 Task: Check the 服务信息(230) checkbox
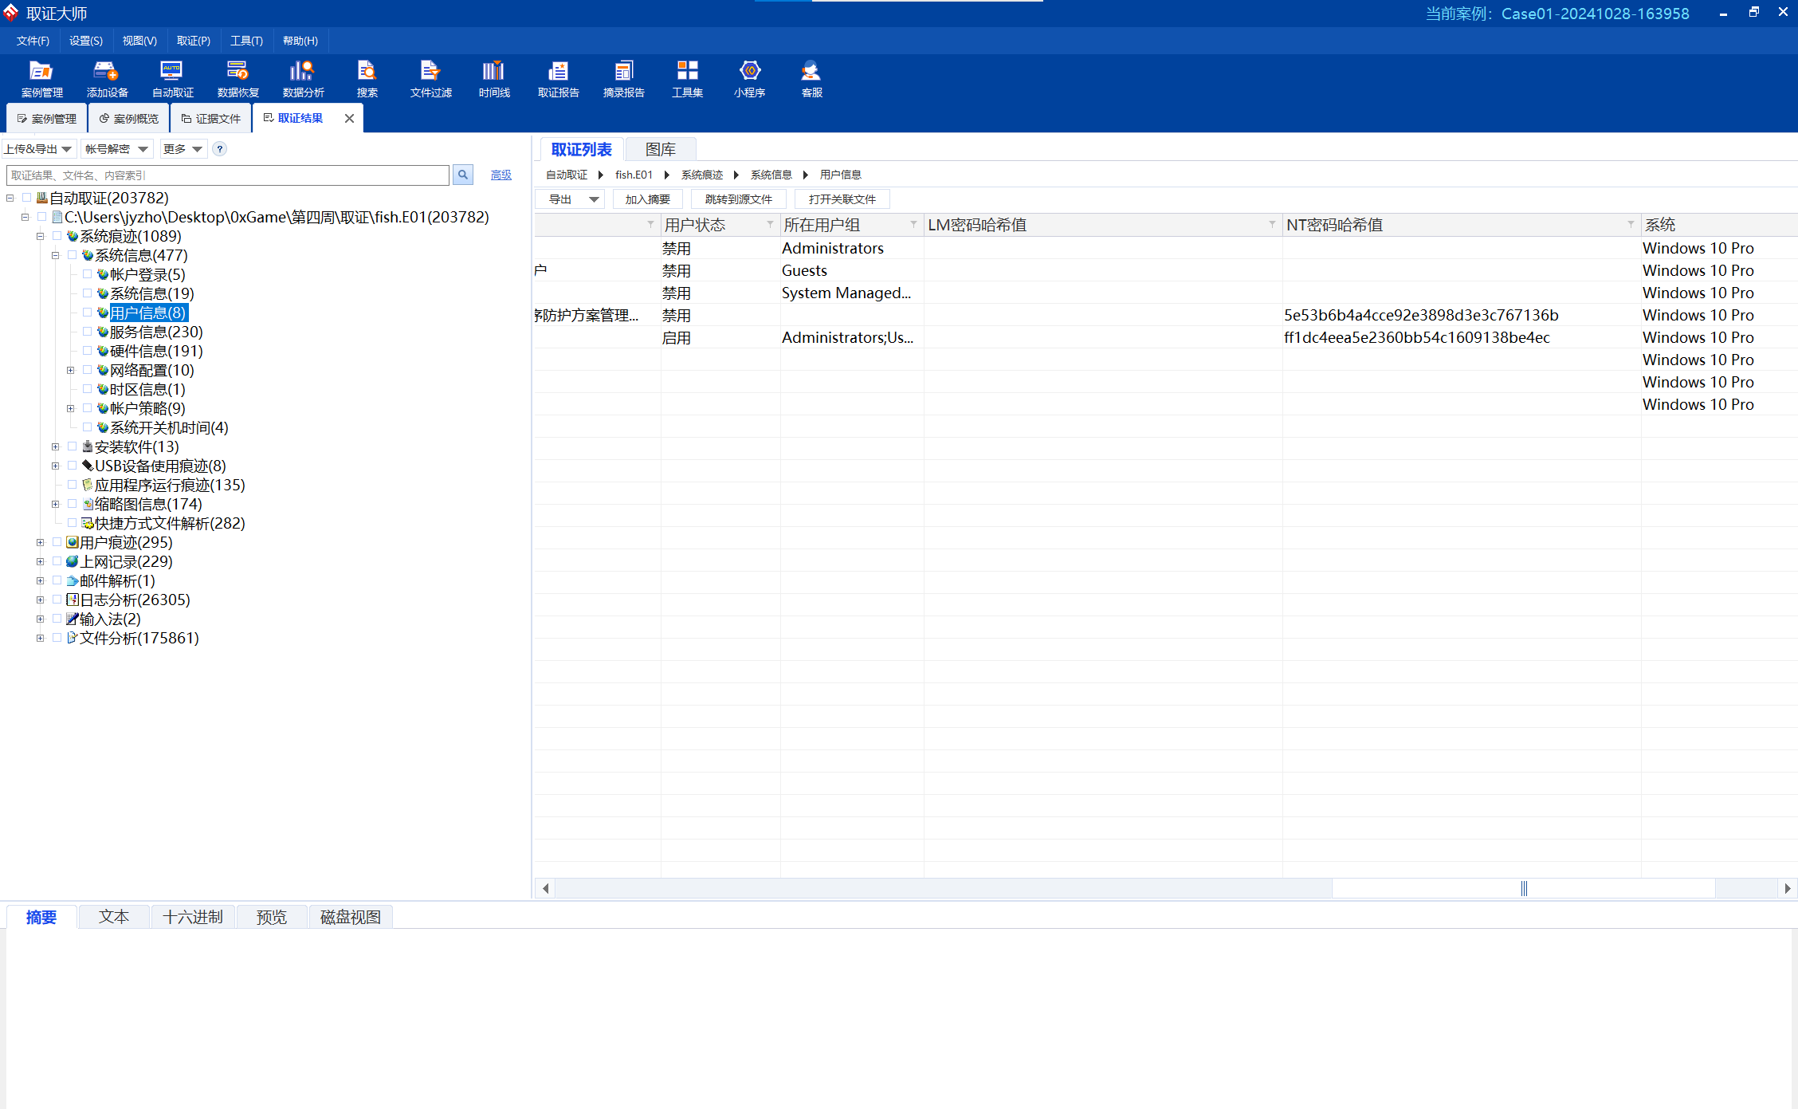coord(87,331)
